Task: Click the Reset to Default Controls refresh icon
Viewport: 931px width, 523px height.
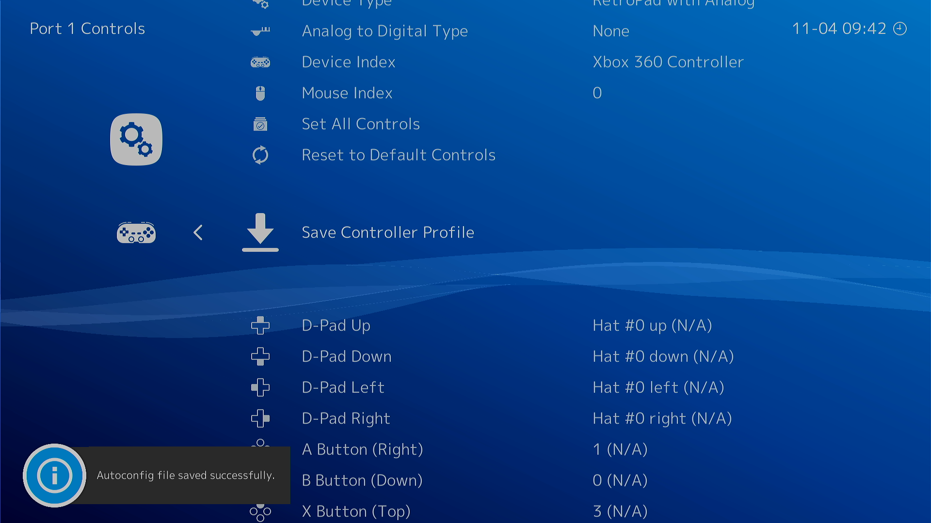Action: (x=260, y=155)
